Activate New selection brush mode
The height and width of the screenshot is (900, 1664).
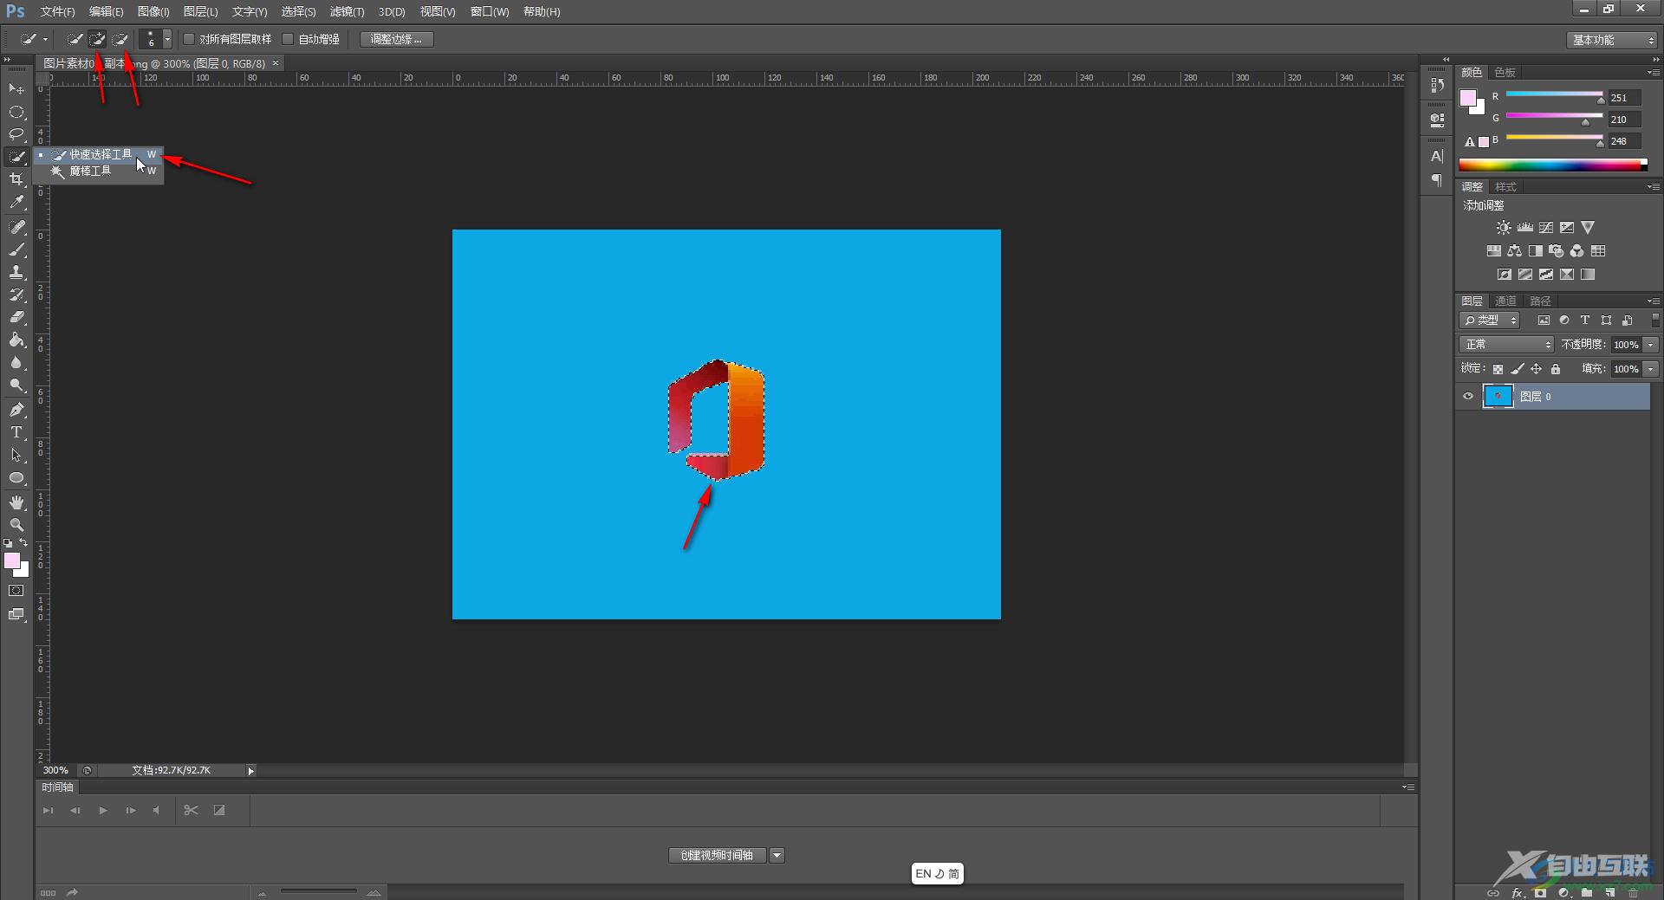click(75, 39)
